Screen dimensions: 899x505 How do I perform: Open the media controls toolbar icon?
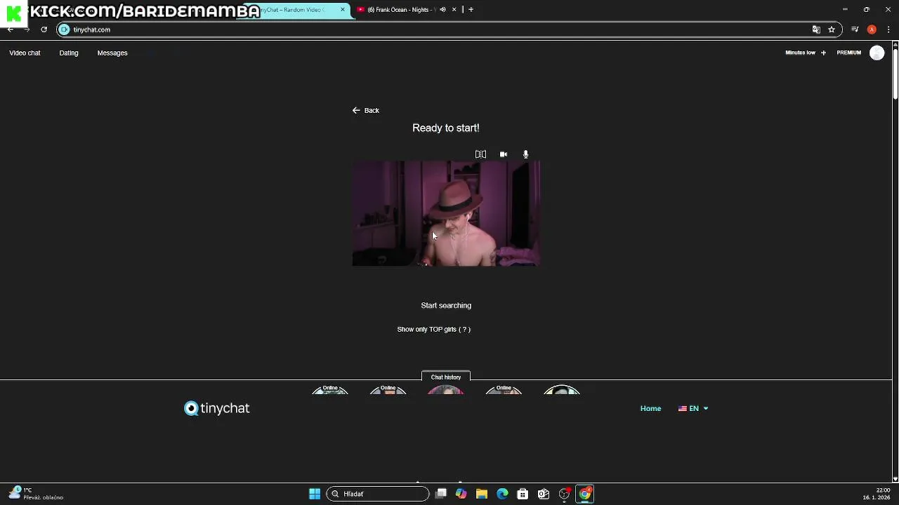855,29
